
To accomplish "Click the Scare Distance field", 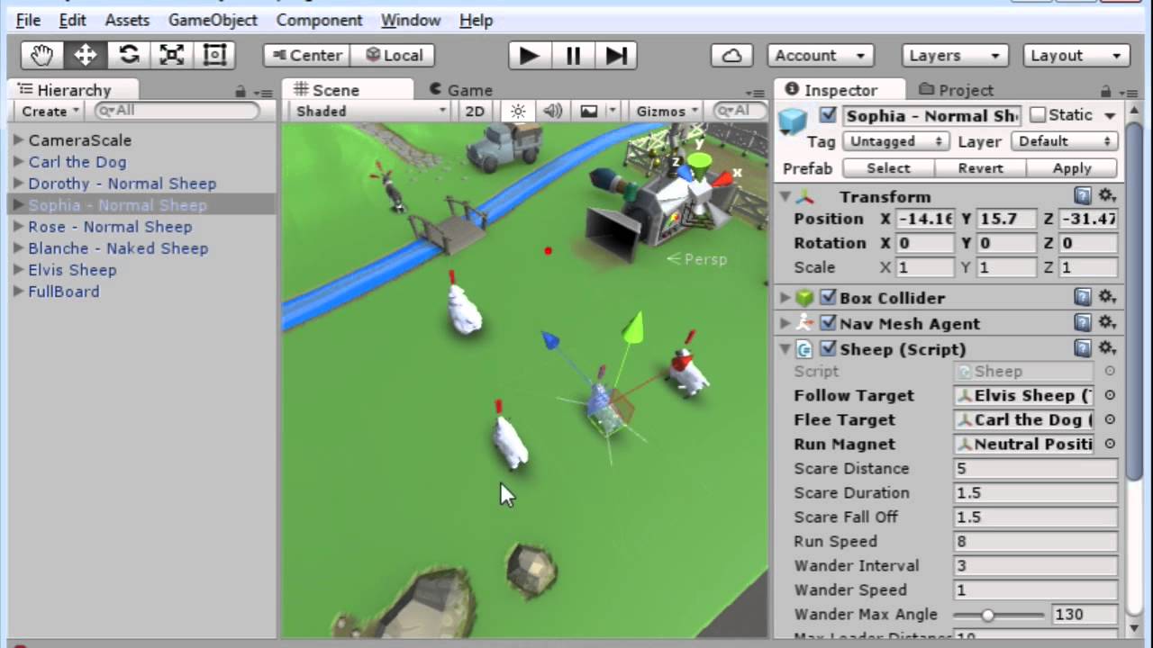I will pyautogui.click(x=1035, y=468).
